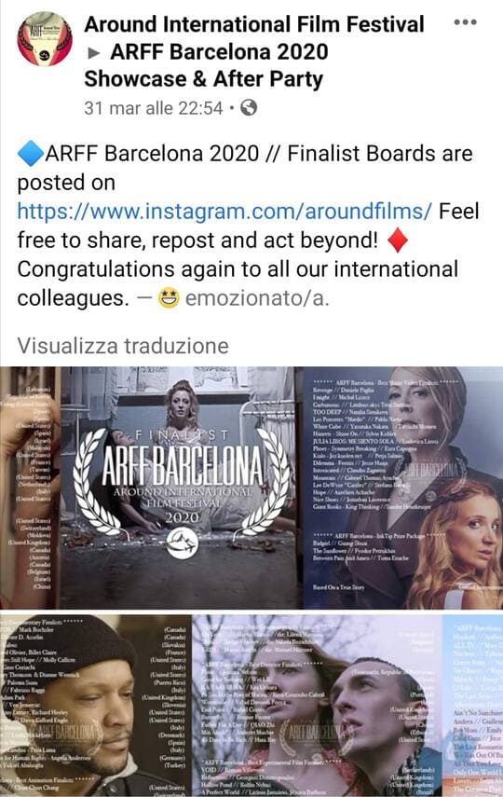
Task: Click the emozionato/a feeling label
Action: 257,298
